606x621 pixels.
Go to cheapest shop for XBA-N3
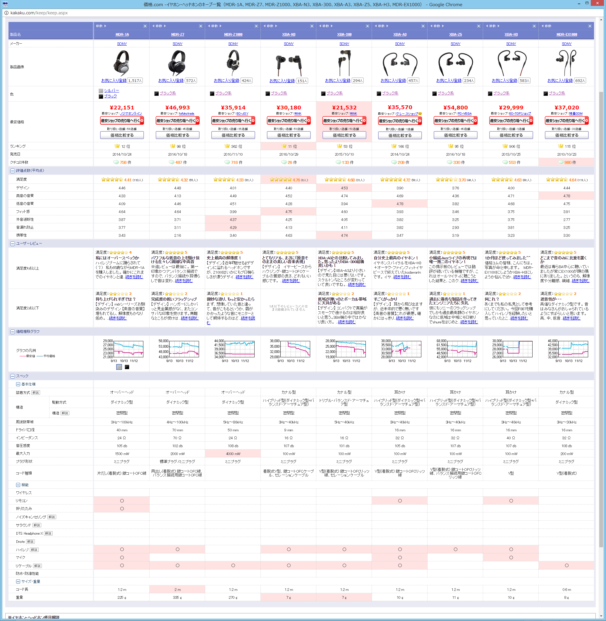[x=289, y=121]
